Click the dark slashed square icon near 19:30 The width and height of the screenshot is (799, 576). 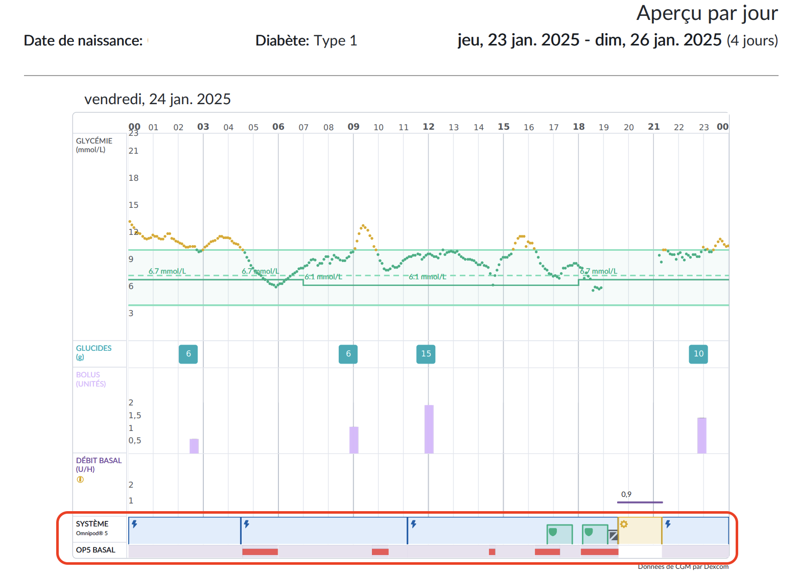(614, 536)
